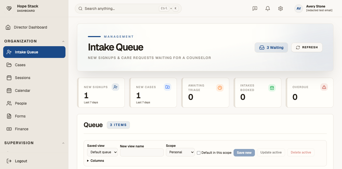This screenshot has width=342, height=169.
Task: Check Default in this scope
Action: [199, 153]
